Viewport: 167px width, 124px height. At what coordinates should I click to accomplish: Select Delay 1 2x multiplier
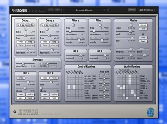click(23, 25)
